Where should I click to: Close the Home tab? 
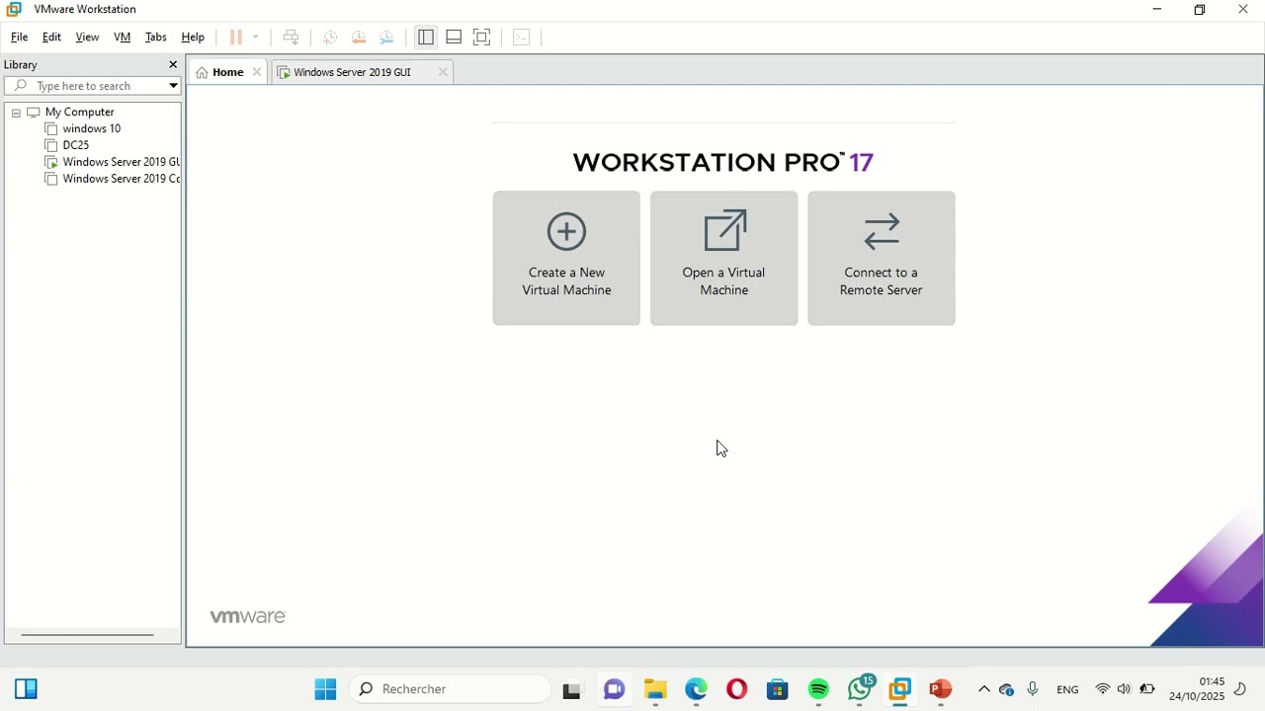(257, 72)
